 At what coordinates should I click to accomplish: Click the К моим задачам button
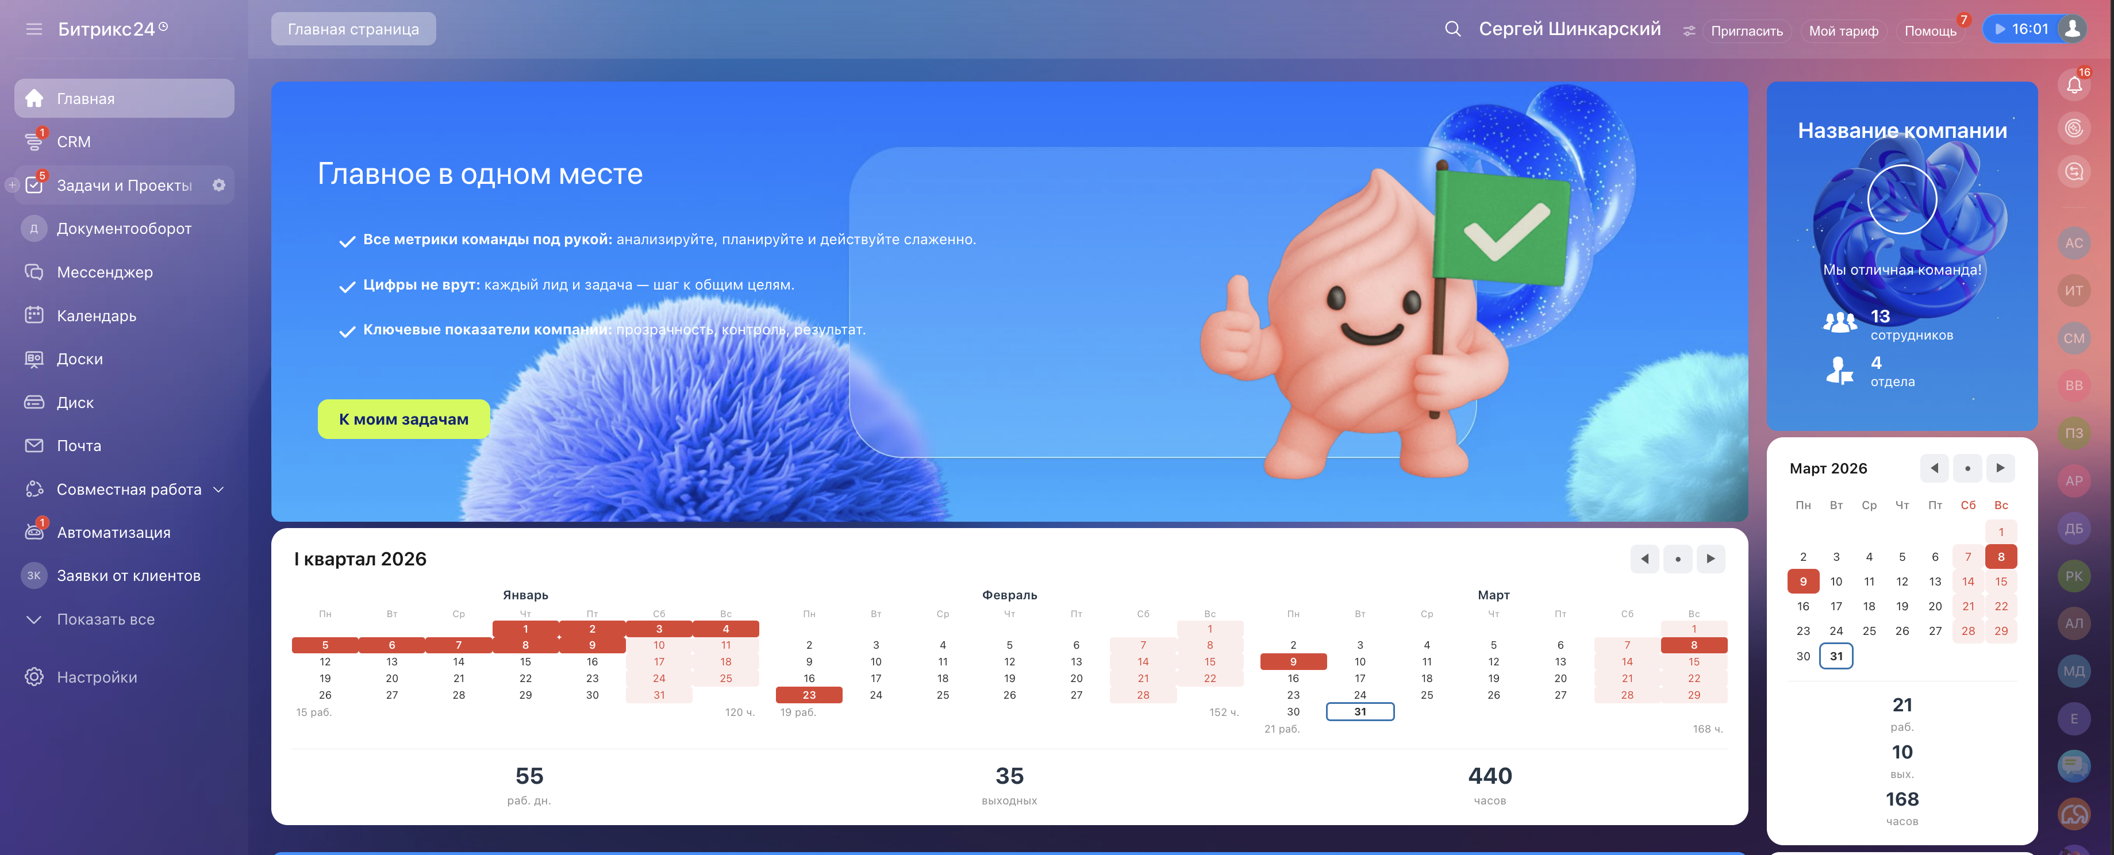403,419
